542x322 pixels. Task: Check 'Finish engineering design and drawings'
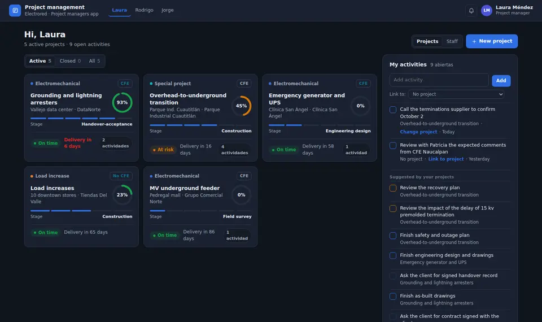393,255
